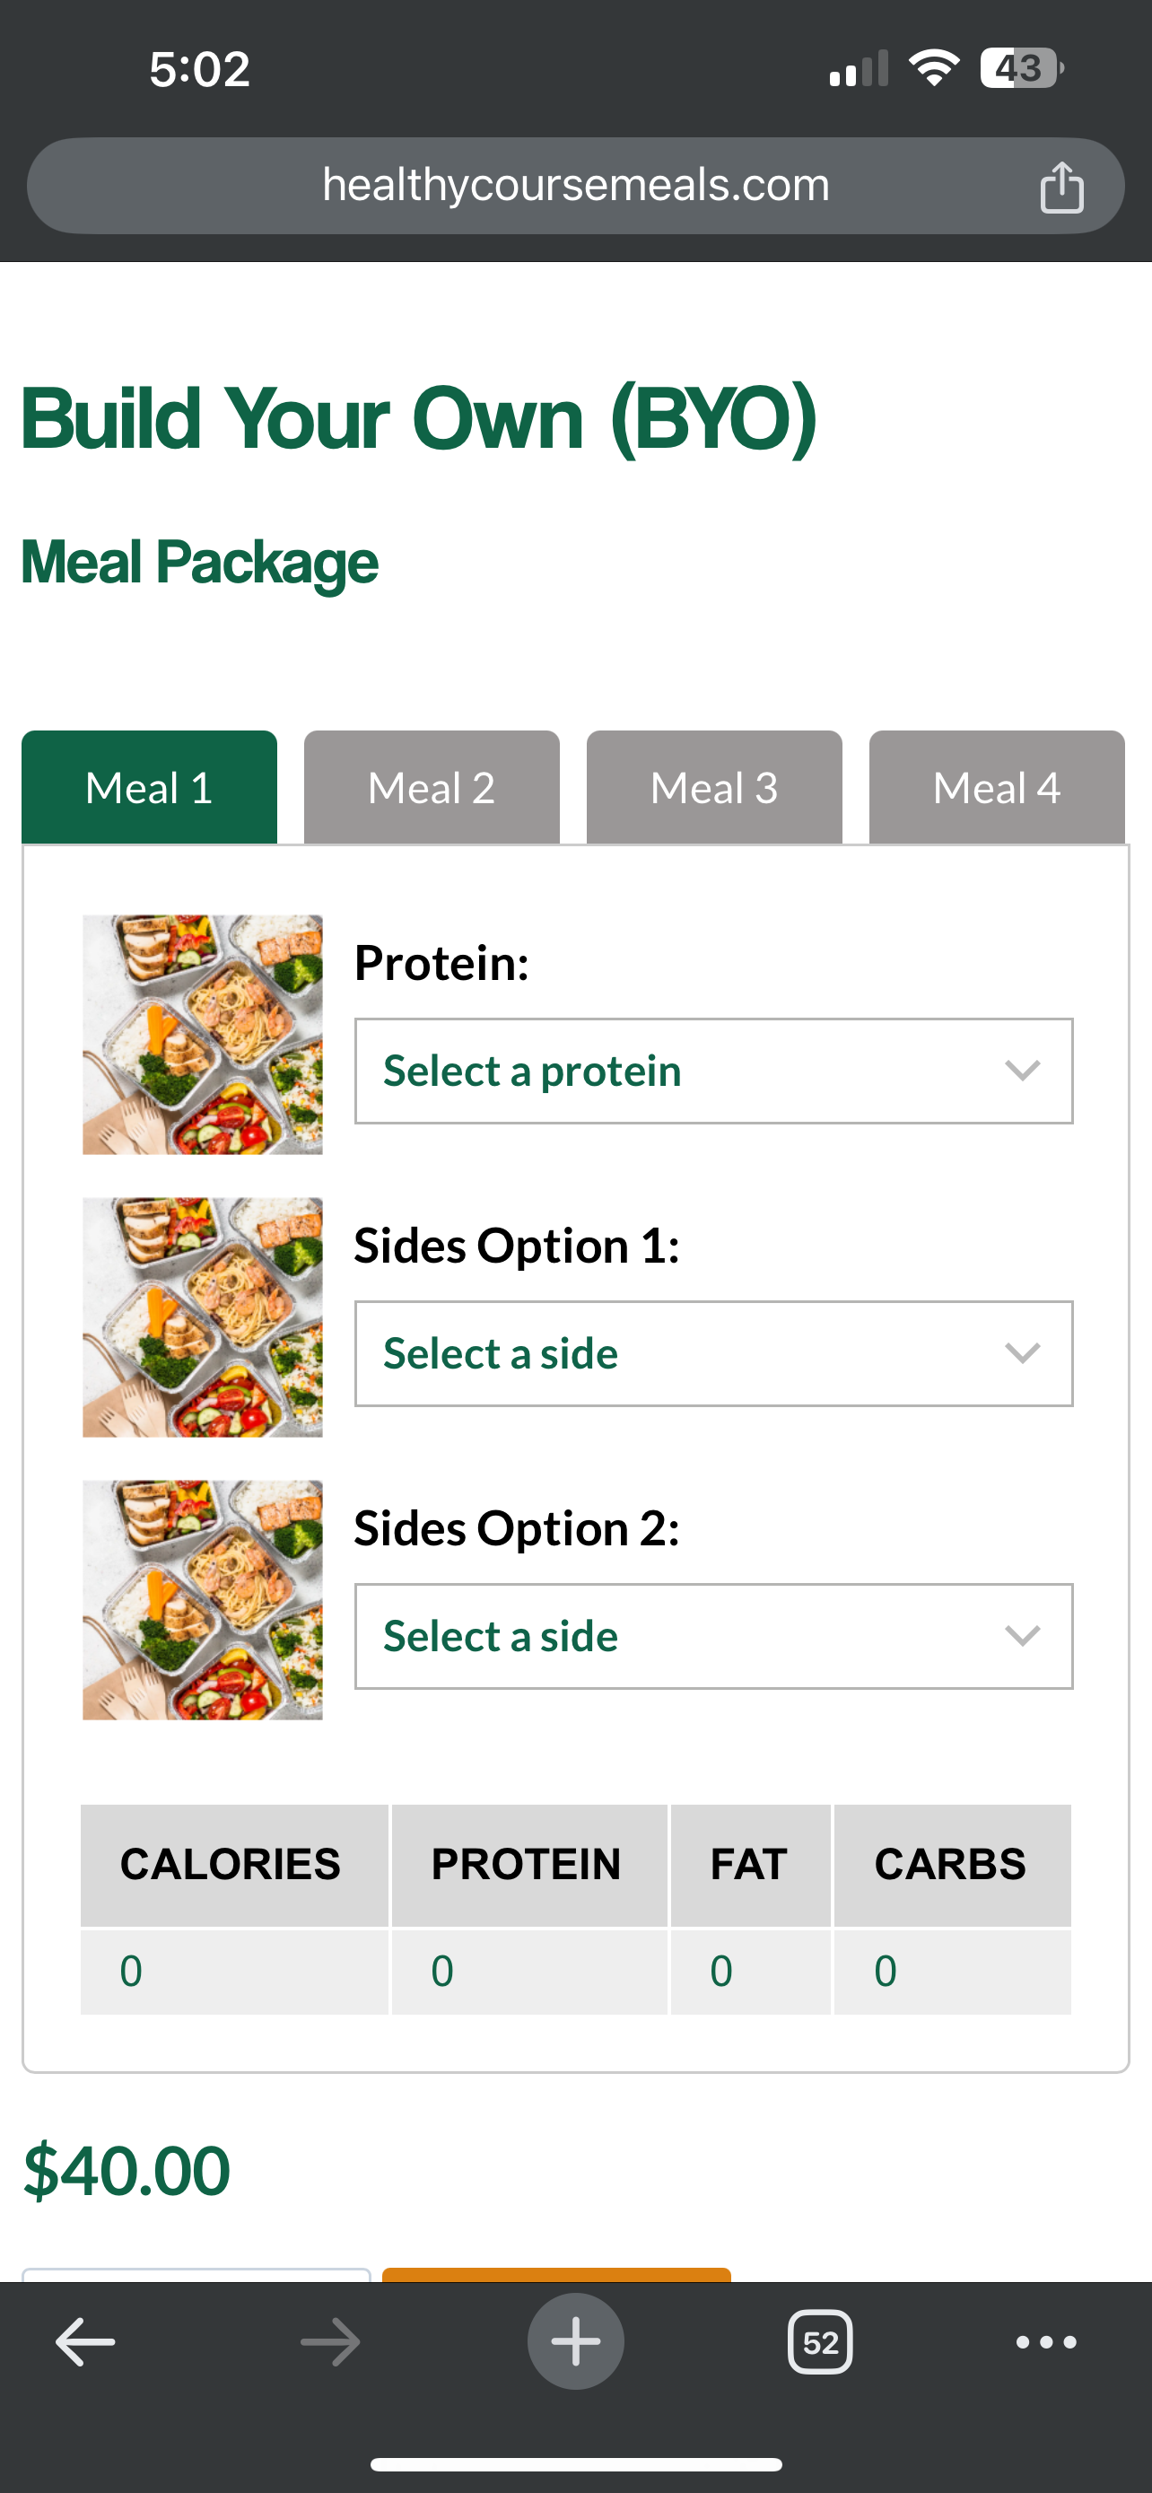This screenshot has width=1152, height=2493.
Task: Go back using the back arrow
Action: (x=85, y=2342)
